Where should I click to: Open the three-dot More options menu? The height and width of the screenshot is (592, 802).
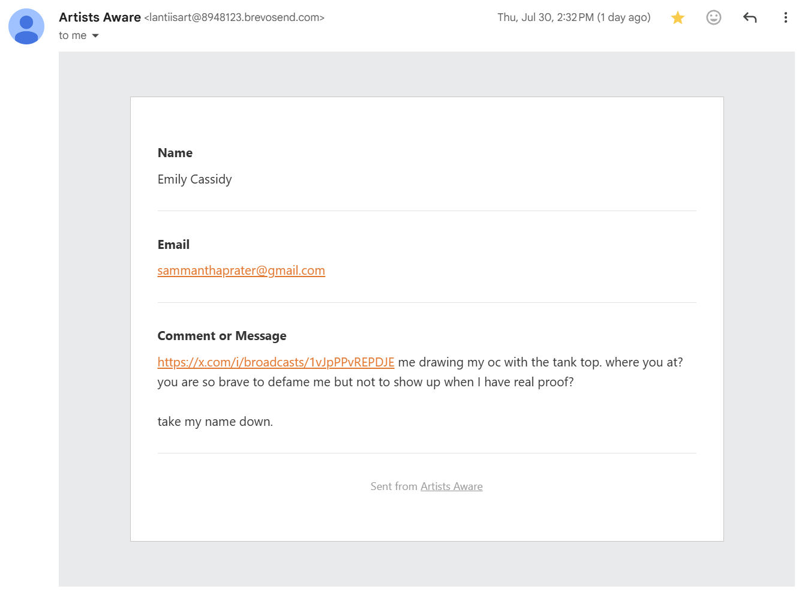click(x=786, y=17)
